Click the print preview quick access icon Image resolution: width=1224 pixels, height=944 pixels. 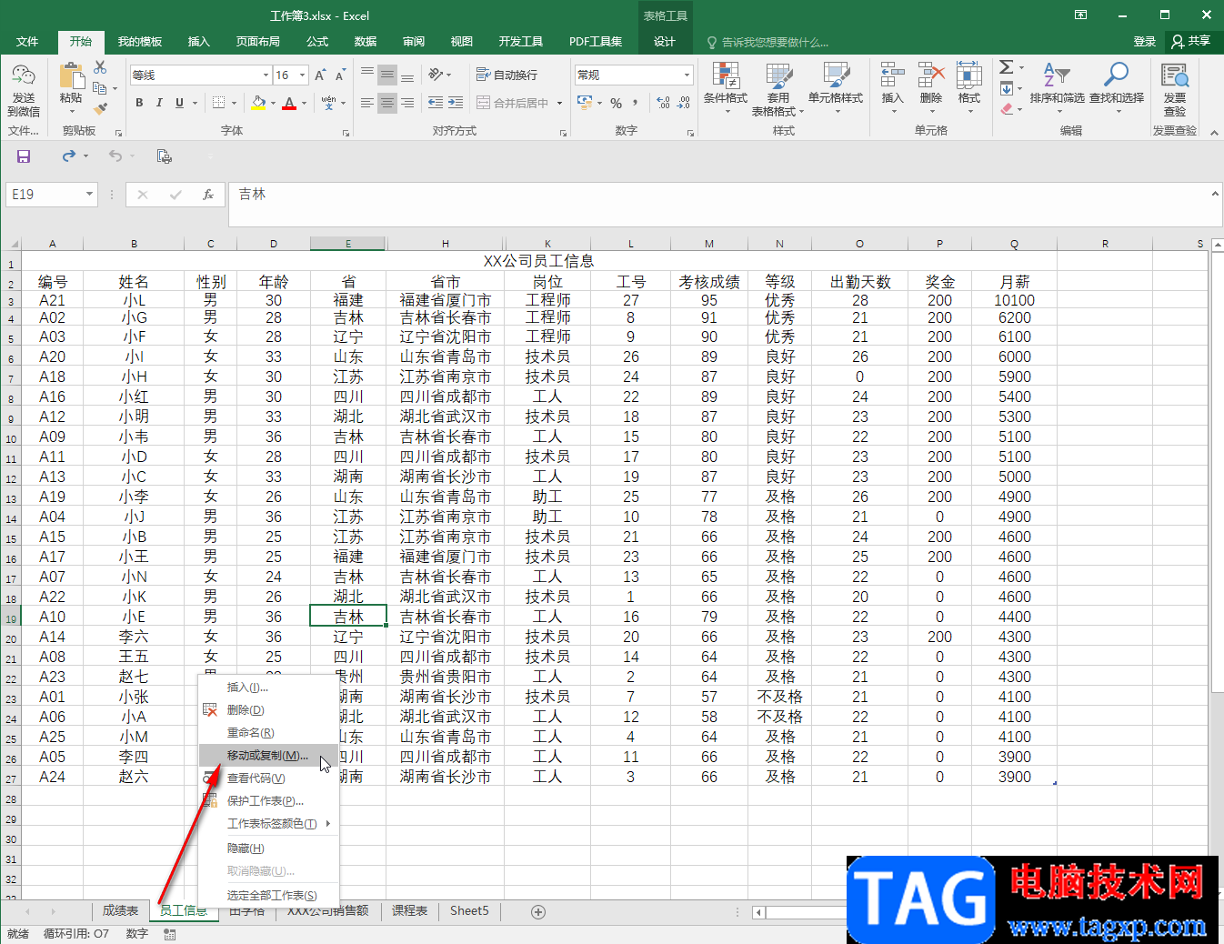click(165, 156)
